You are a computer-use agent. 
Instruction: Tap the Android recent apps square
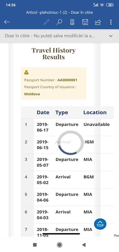point(35,245)
